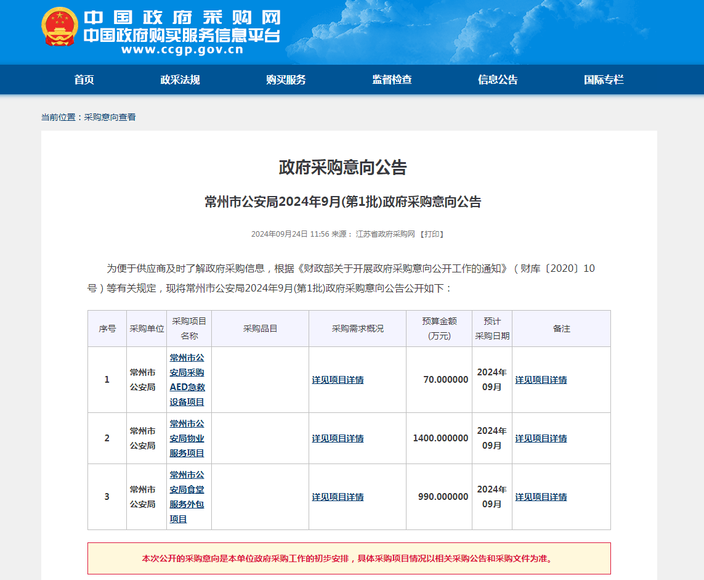Click the 打印 print link
704x580 pixels.
coord(432,234)
